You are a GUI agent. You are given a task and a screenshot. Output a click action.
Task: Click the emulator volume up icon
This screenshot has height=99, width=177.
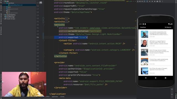(x=140, y=1)
